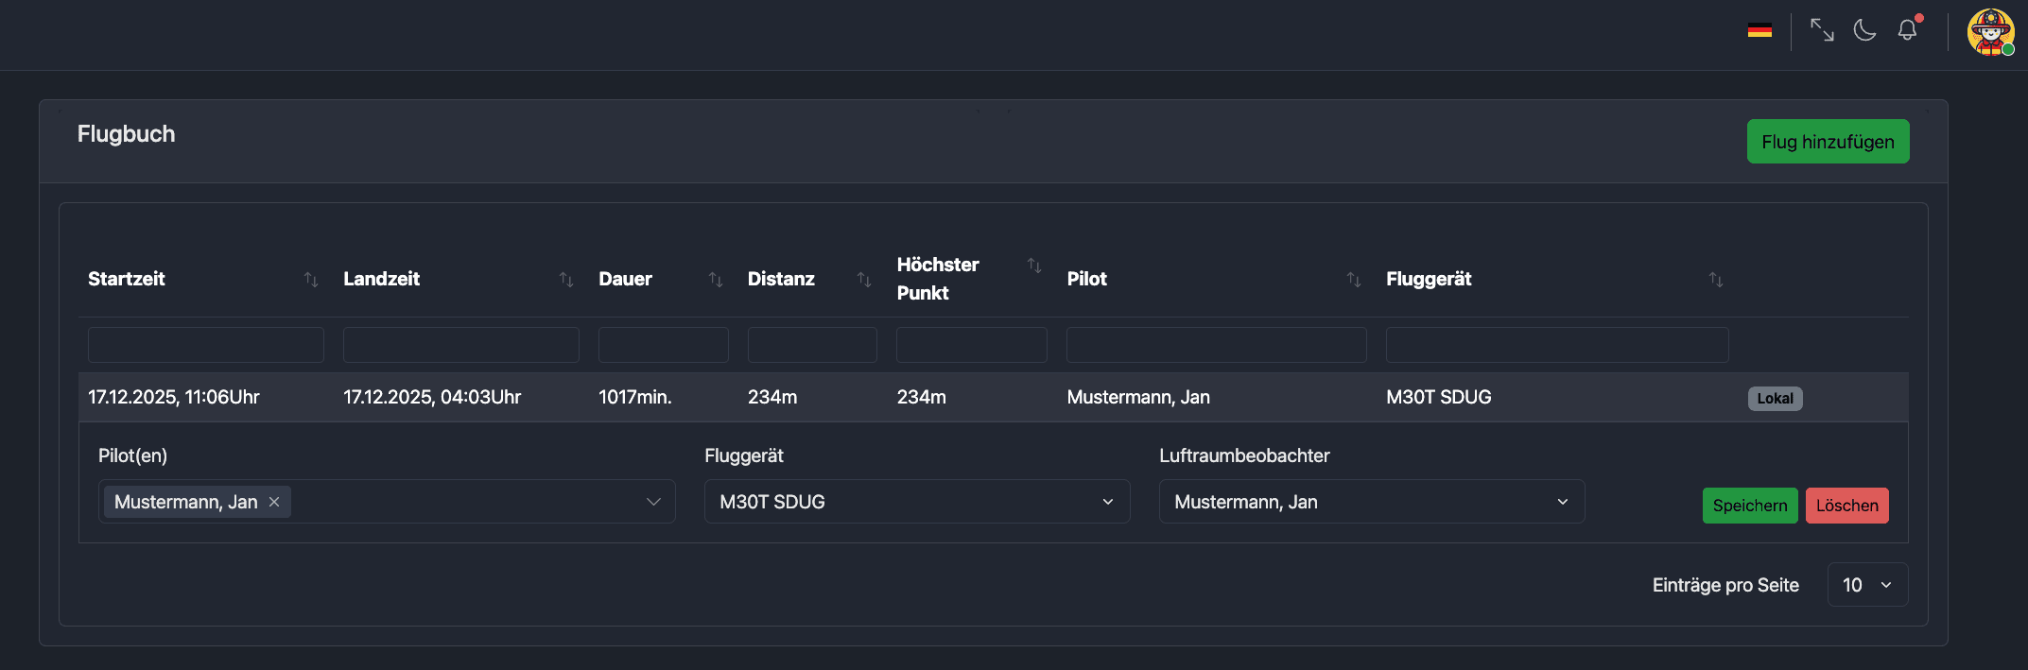Remove Mustermann, Jan from the pilots field
The width and height of the screenshot is (2028, 670).
[x=274, y=502]
